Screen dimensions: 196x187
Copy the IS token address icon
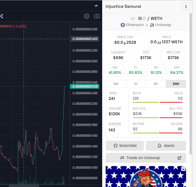click(x=144, y=19)
